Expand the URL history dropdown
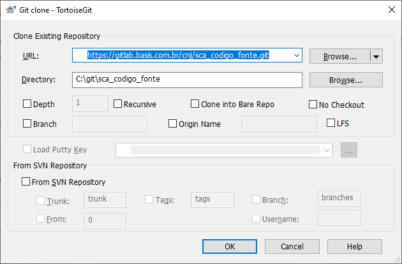Screen dimensions: 402x264 click(x=295, y=56)
